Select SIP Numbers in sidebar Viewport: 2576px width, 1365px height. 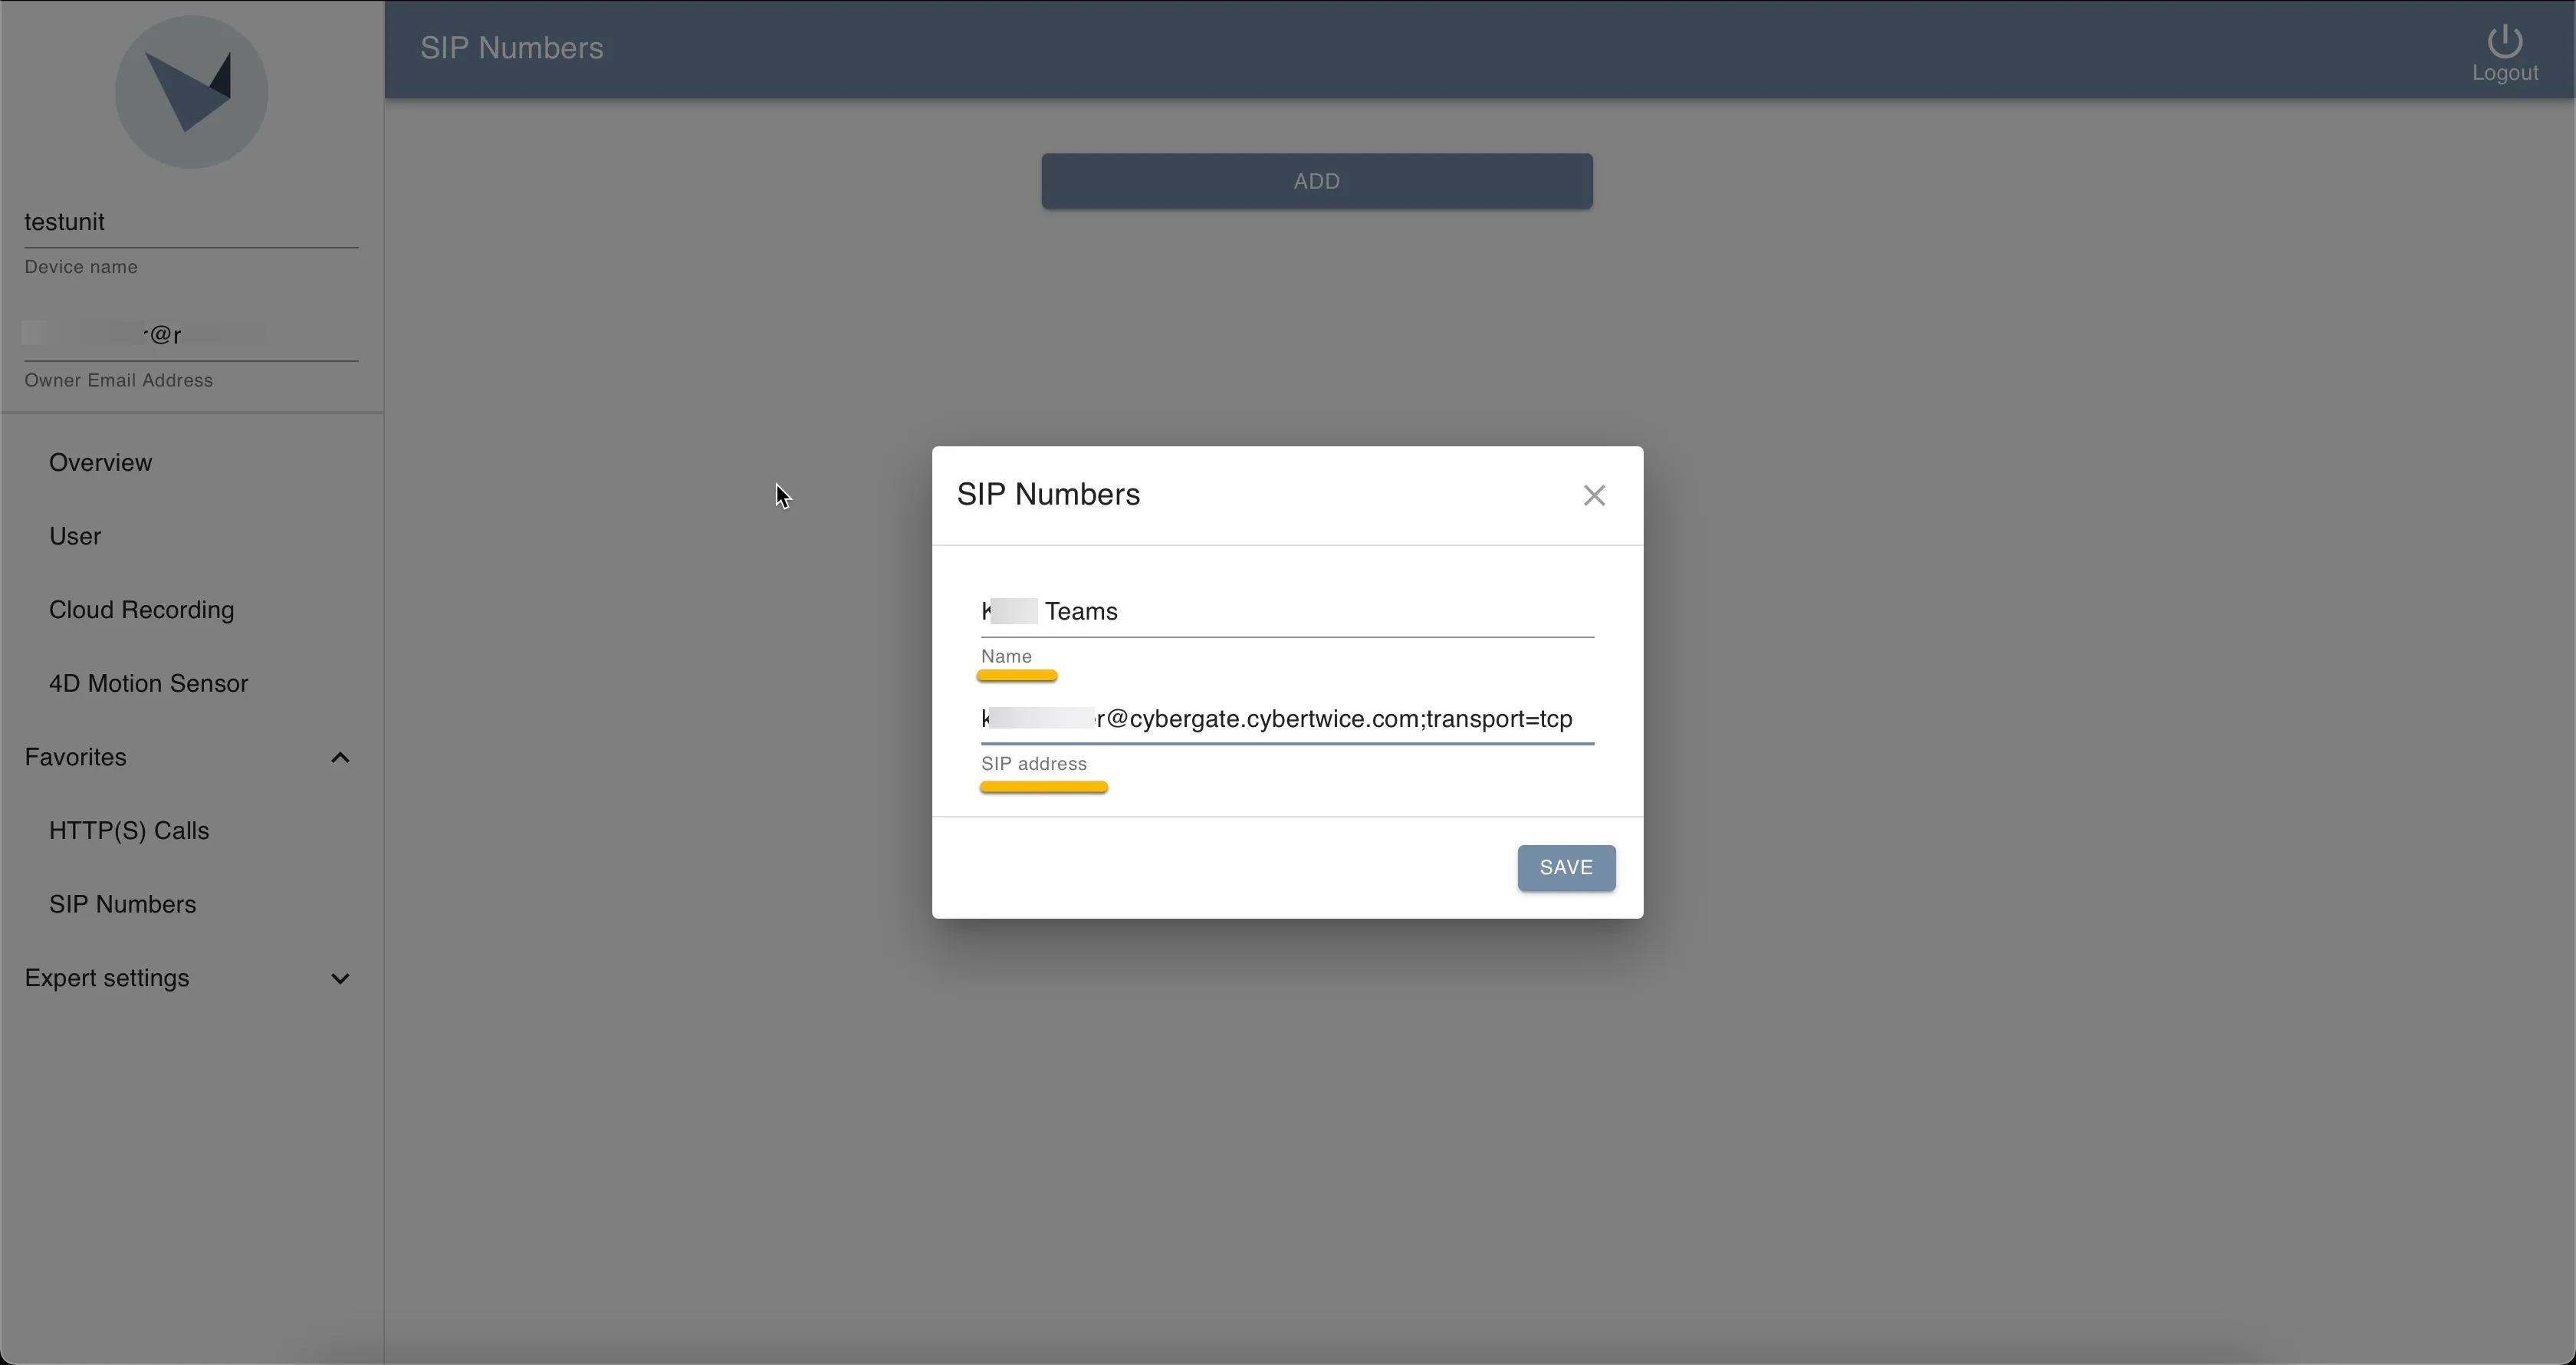tap(122, 904)
